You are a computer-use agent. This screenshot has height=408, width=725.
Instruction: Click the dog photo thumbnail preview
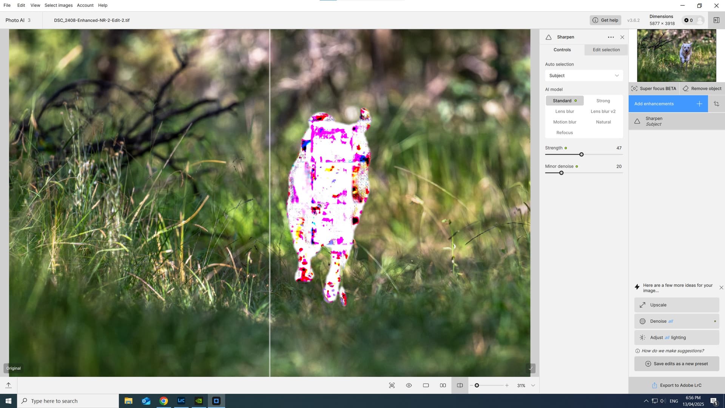(x=676, y=56)
